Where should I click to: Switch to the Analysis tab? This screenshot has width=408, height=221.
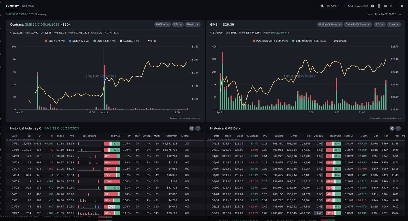click(28, 6)
